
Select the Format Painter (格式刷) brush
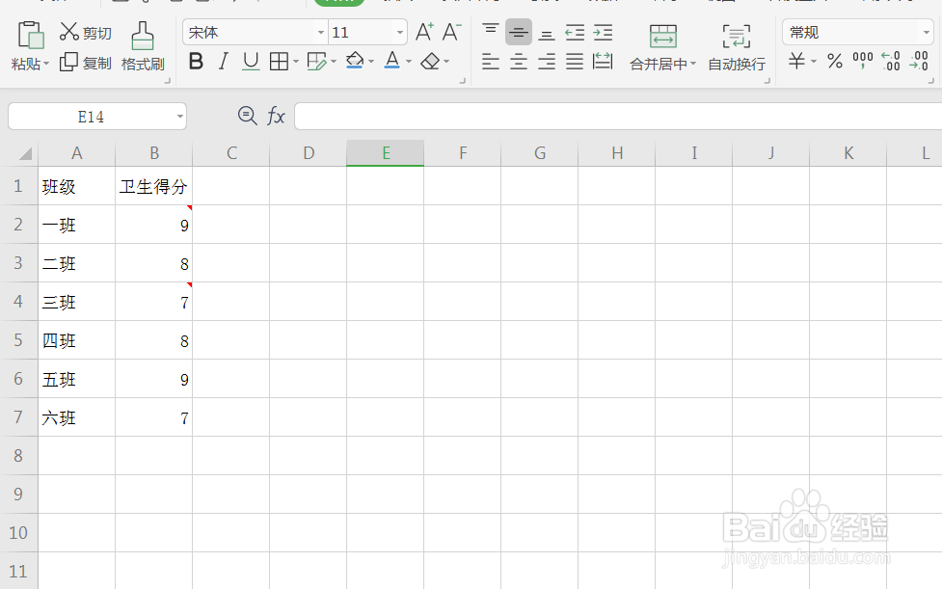143,36
